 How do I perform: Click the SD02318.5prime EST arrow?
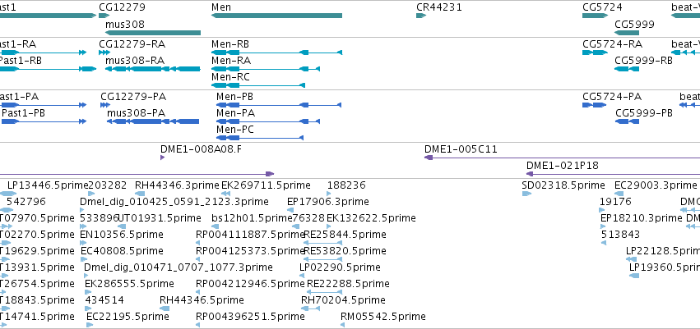point(526,194)
